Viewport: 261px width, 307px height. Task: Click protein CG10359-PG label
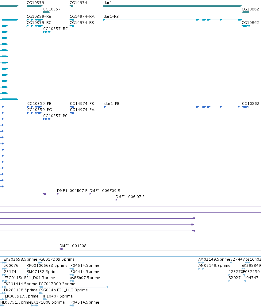40,110
